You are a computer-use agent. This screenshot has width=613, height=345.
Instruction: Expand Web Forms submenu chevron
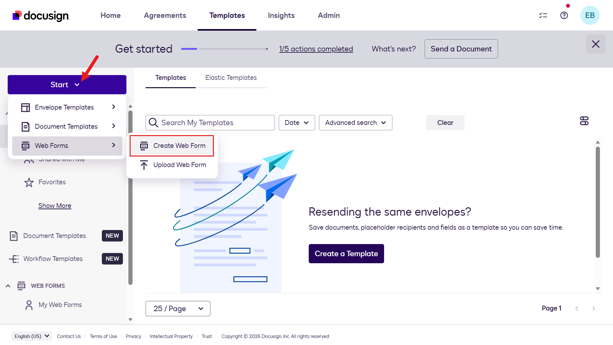114,145
